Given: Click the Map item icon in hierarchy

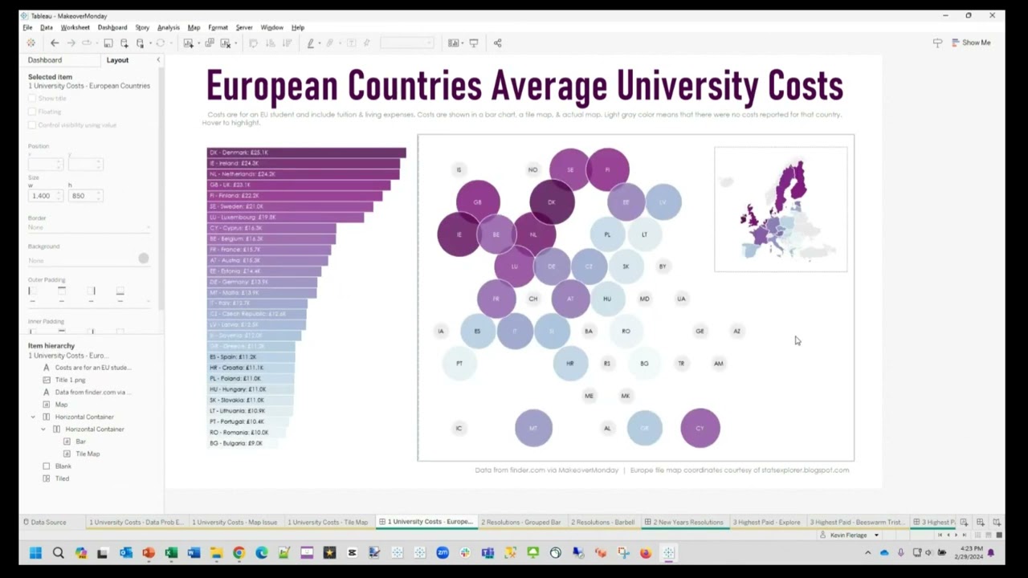Looking at the screenshot, I should click(46, 405).
